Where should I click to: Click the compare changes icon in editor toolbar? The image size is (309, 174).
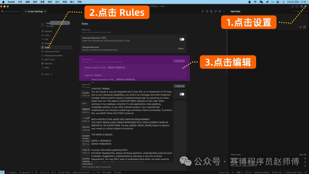(x=211, y=11)
